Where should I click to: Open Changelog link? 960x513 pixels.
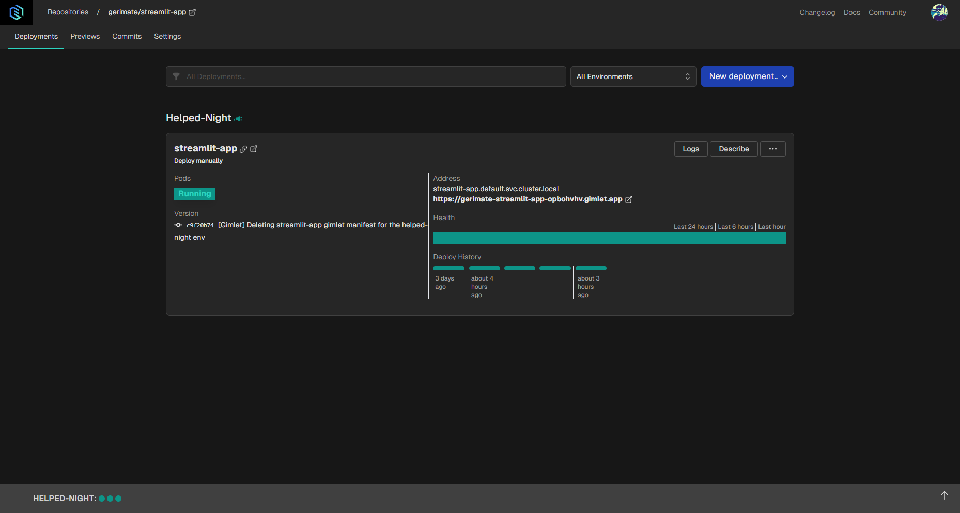817,12
